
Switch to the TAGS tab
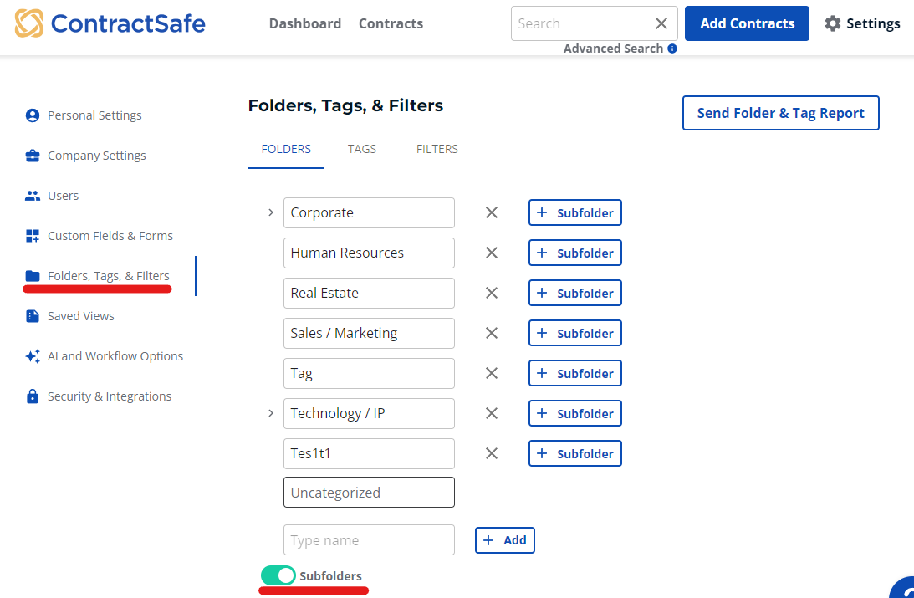tap(361, 149)
